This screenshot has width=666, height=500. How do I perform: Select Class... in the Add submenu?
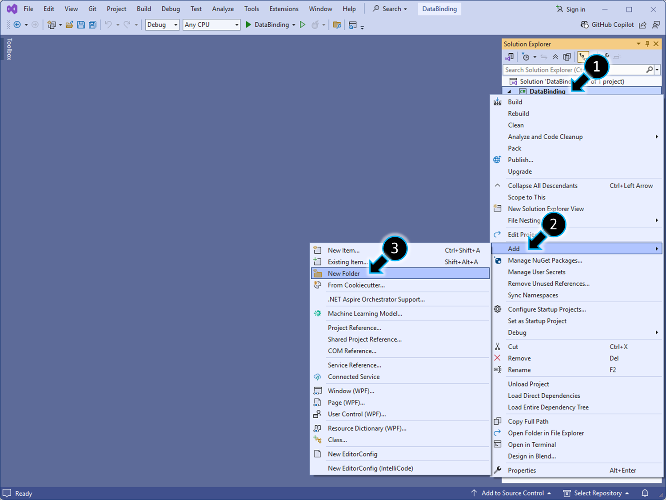point(400,440)
